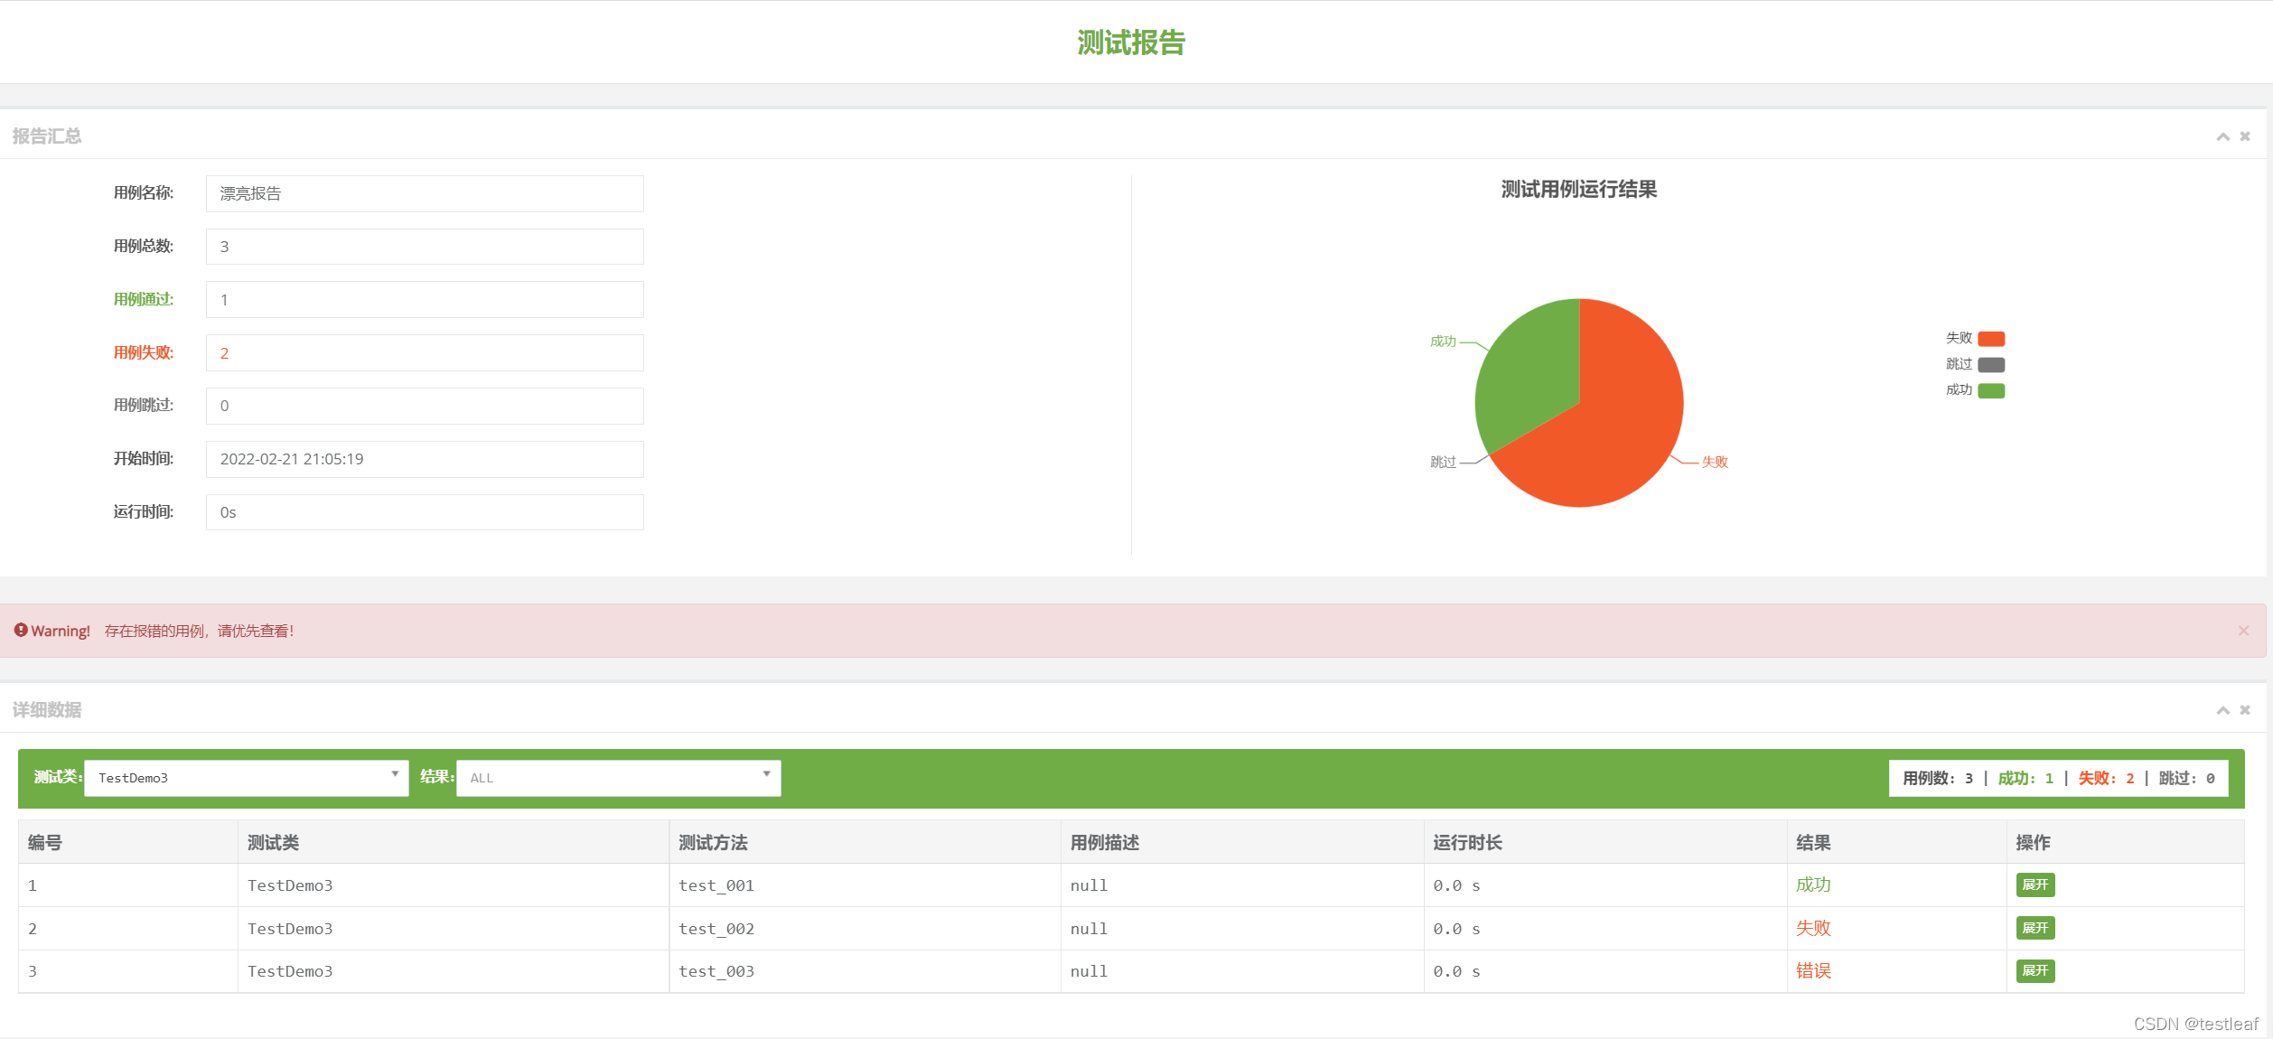Collapse the 详细数据 panel via chevron icon
Viewport: 2273px width, 1039px height.
(2223, 710)
